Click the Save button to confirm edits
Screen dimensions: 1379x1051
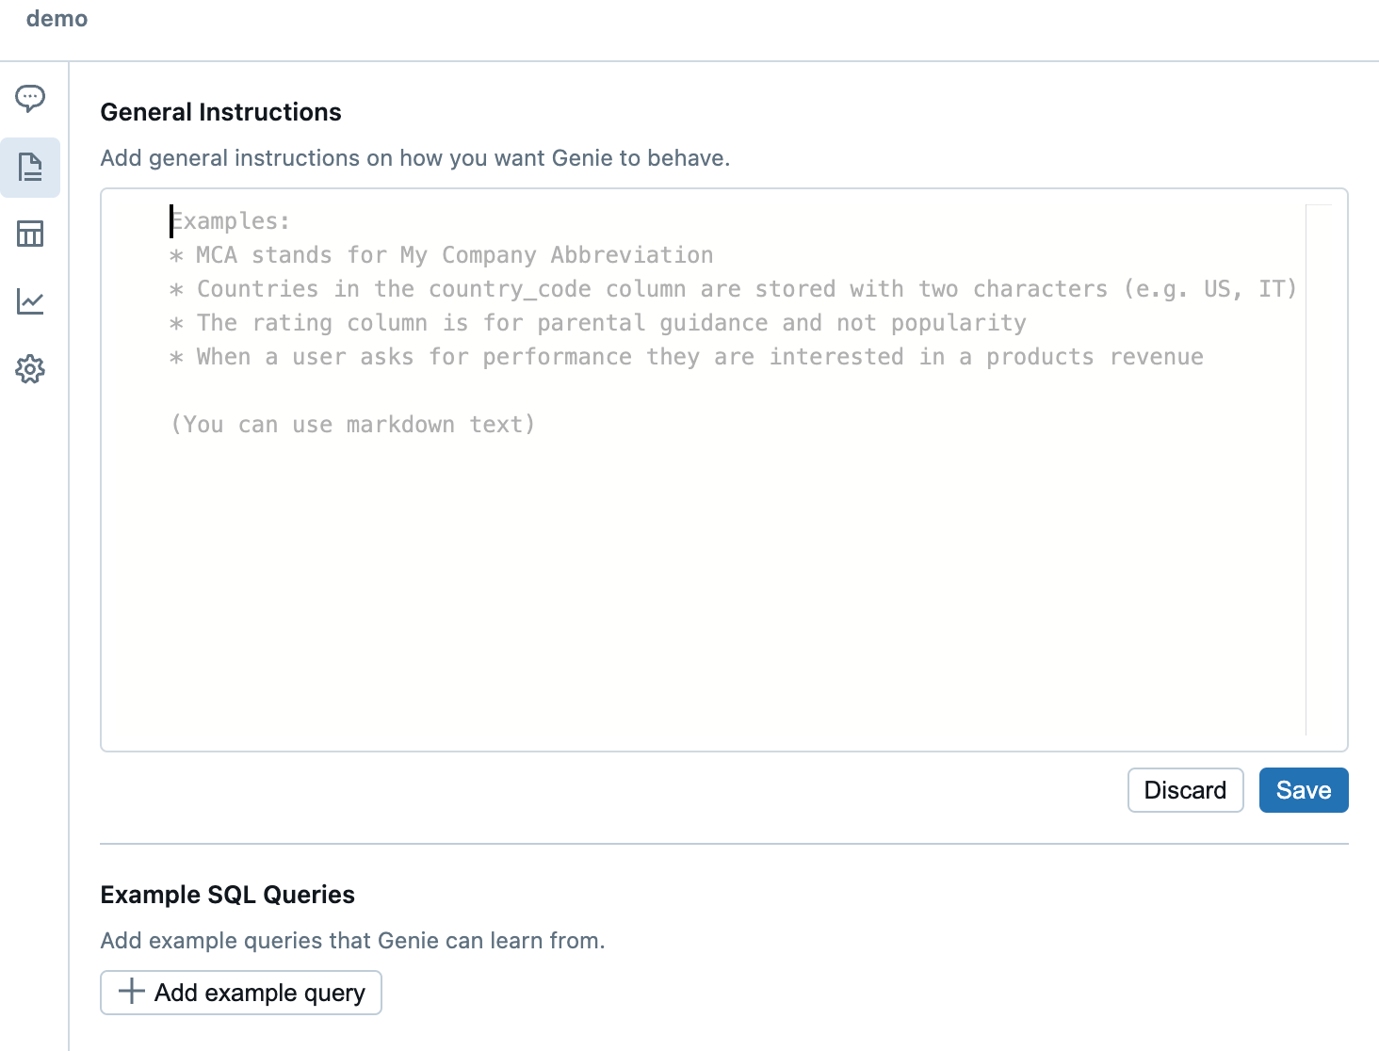(x=1304, y=790)
